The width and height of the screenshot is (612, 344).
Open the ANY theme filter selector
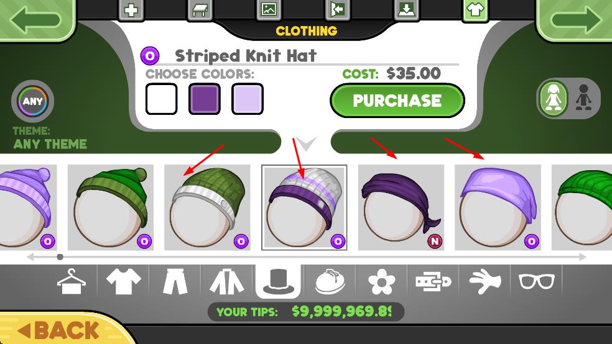pos(32,101)
